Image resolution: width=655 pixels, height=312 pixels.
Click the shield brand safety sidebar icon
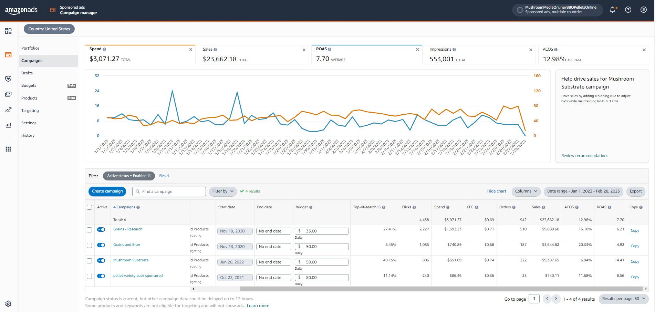(x=8, y=79)
